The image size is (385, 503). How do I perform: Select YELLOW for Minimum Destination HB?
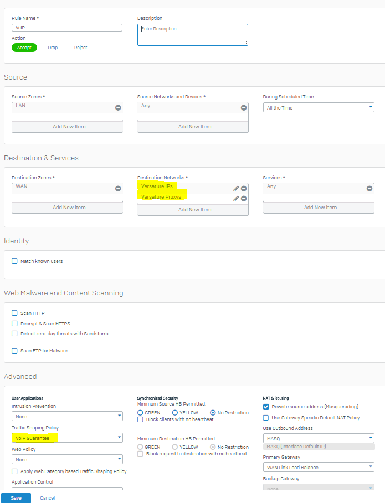[174, 447]
